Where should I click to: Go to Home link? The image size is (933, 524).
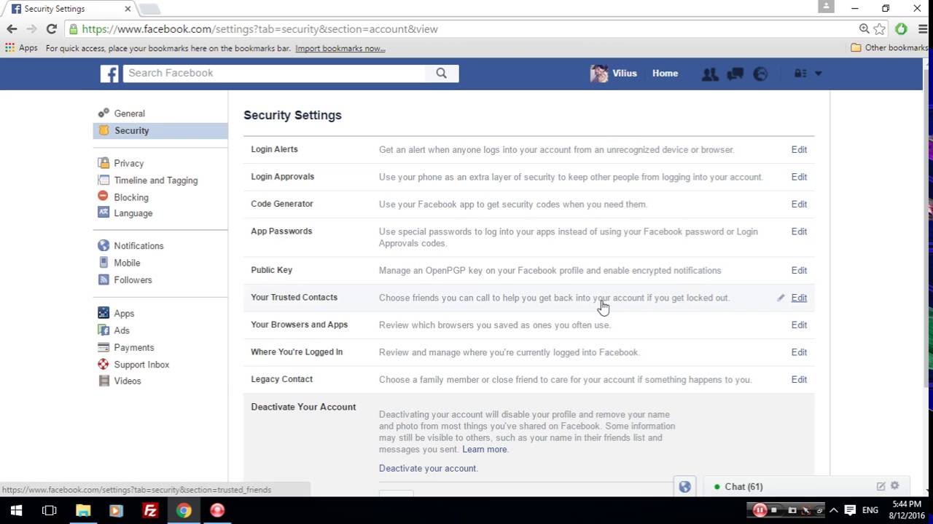tap(665, 74)
